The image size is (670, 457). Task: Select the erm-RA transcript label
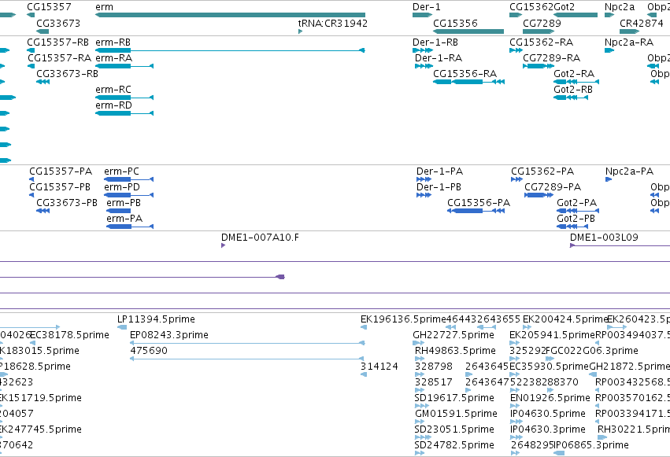coord(113,58)
